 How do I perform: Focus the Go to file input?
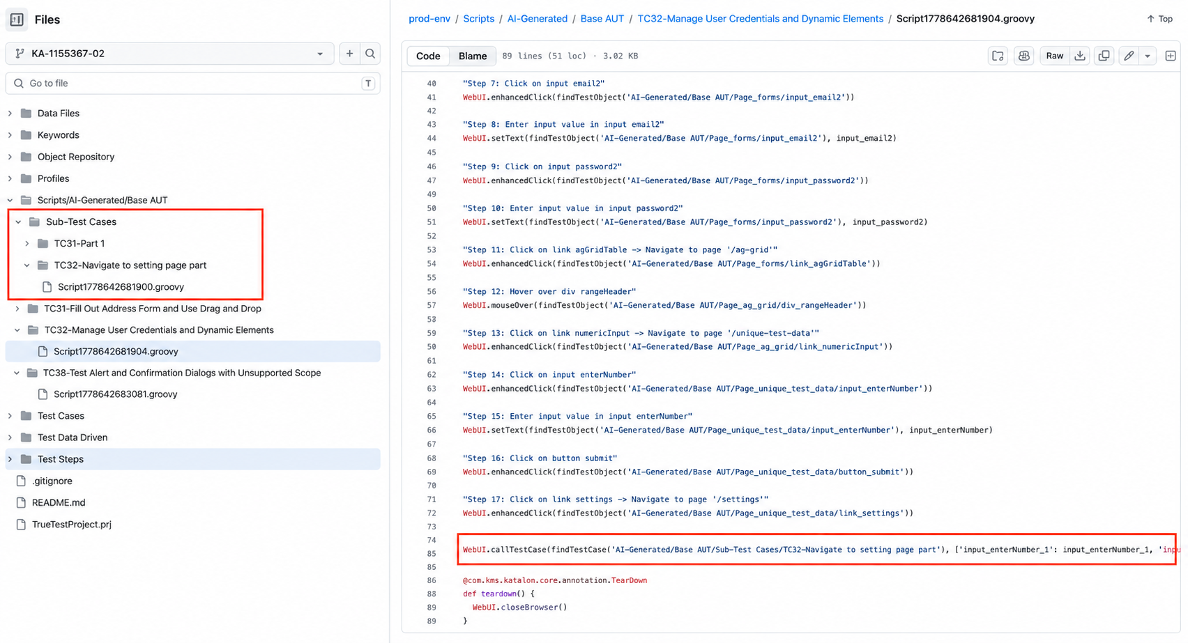point(192,83)
